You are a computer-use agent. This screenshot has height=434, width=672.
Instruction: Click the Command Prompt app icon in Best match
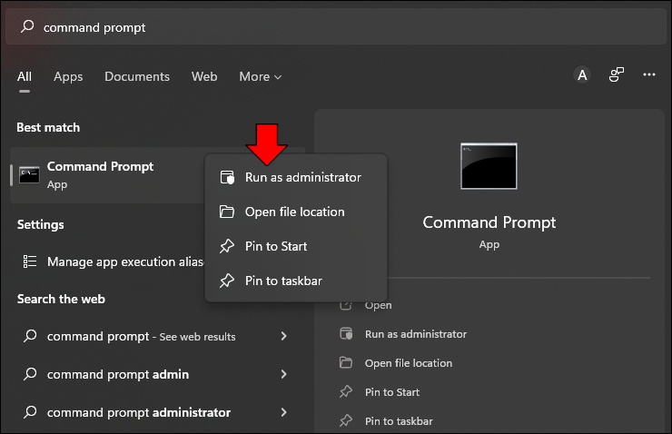(29, 174)
